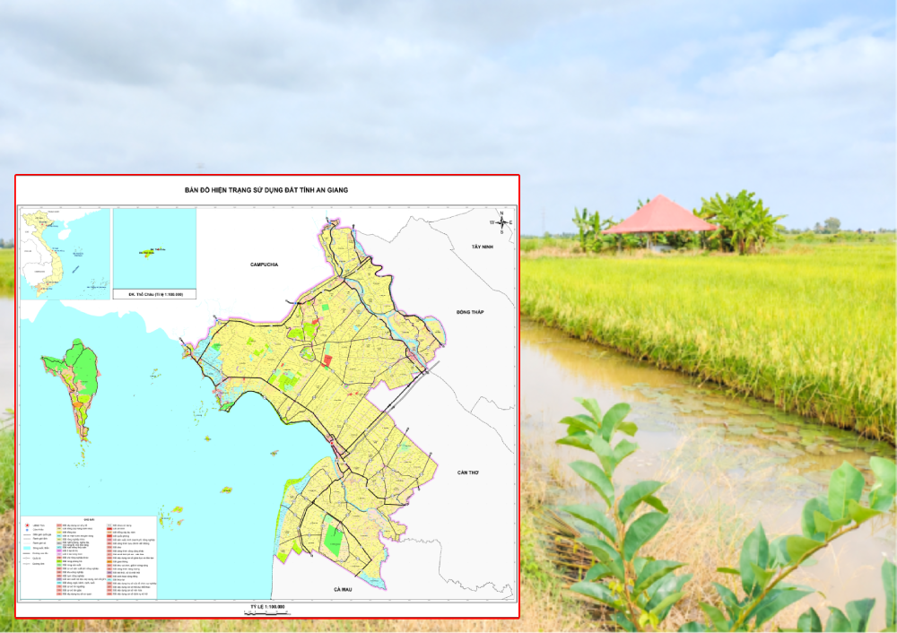This screenshot has width=897, height=633.
Task: Click the compass rose on the map
Action: click(x=501, y=222)
